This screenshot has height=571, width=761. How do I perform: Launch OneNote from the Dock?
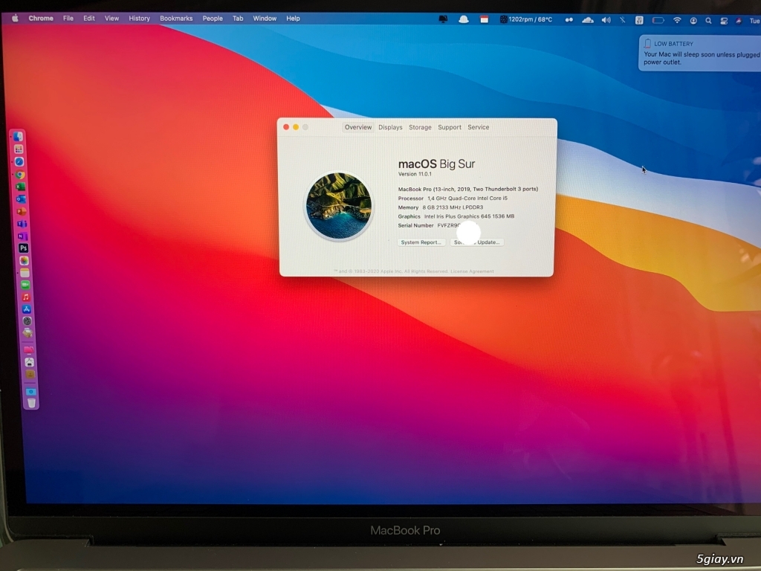point(22,236)
